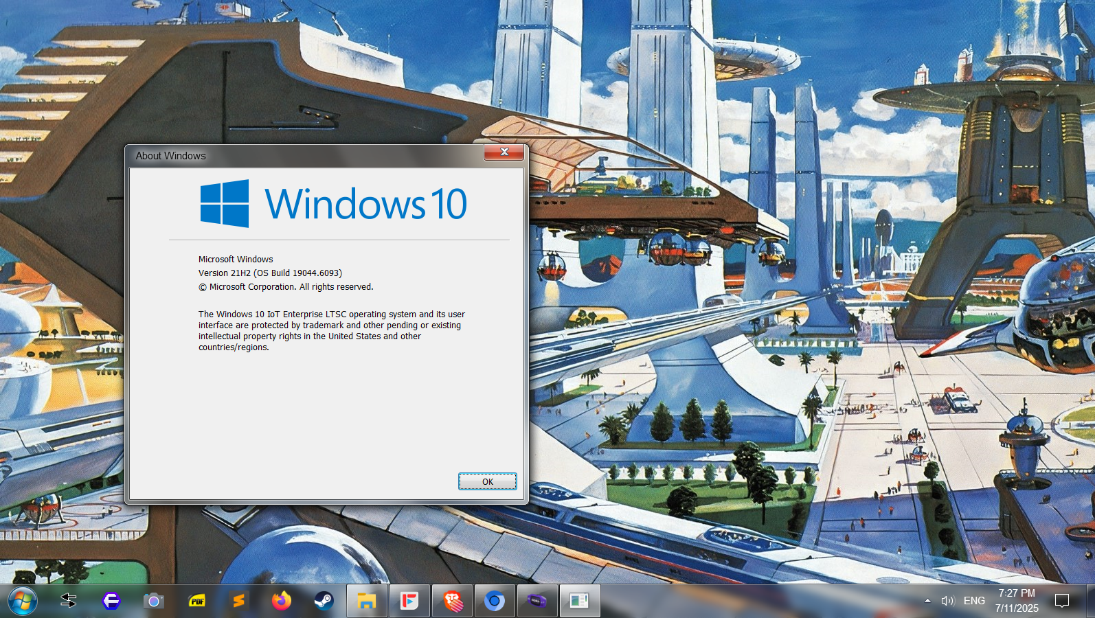Switch to the red F flag app
The image size is (1095, 618).
coord(409,601)
